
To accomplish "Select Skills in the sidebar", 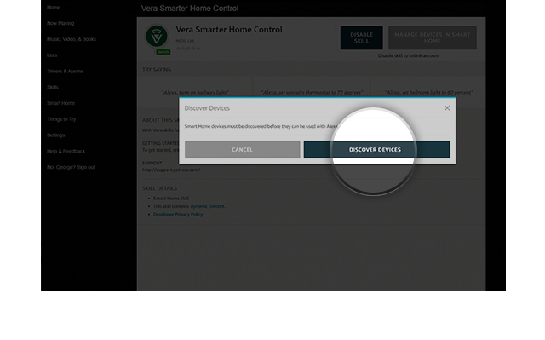I will click(53, 87).
